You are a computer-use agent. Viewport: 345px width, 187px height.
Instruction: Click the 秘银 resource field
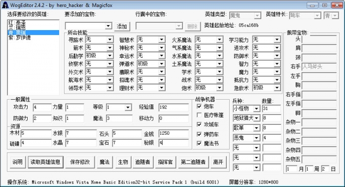click(173, 143)
